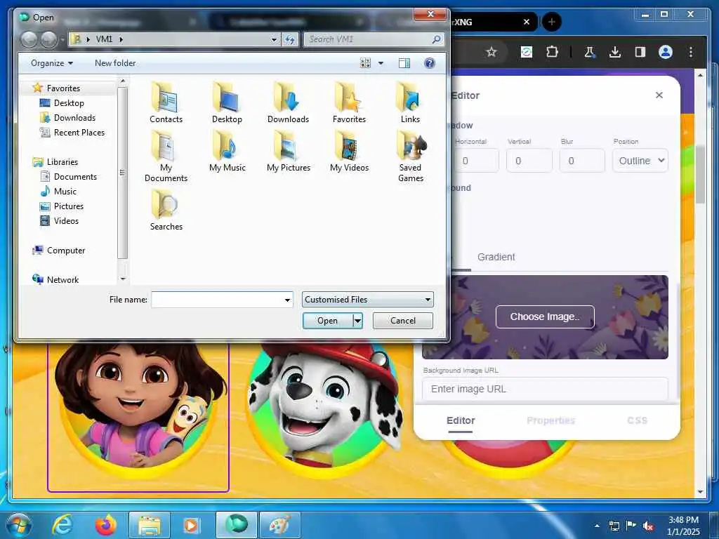Open the shadow Position Outline dropdown
Image resolution: width=719 pixels, height=539 pixels.
pyautogui.click(x=640, y=161)
